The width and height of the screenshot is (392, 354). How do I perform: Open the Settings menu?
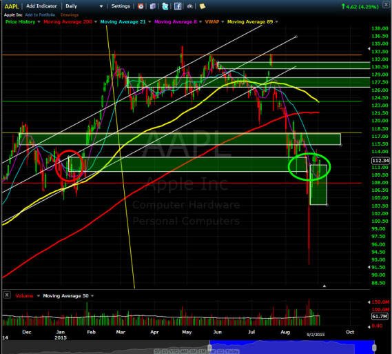121,6
